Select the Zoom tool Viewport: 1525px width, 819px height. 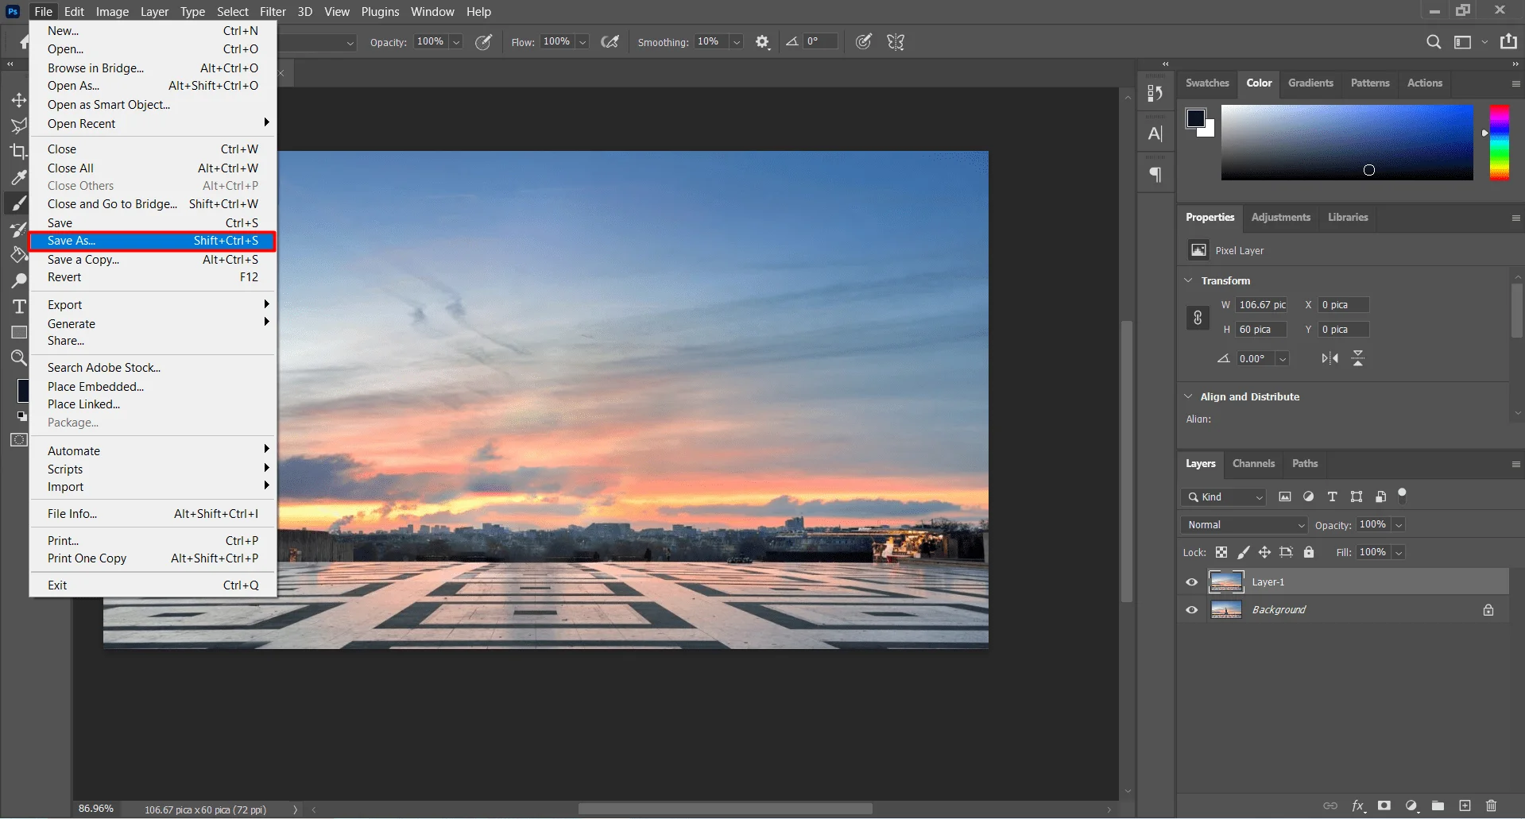[18, 358]
